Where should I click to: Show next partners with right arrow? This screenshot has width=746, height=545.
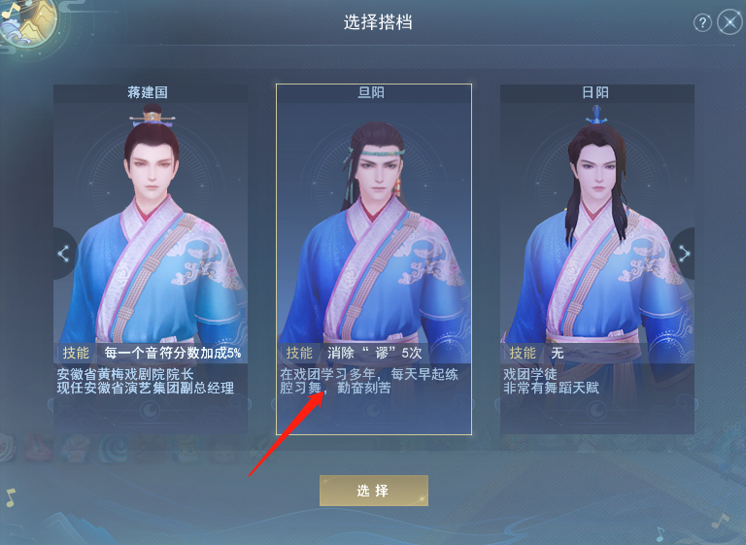point(684,254)
